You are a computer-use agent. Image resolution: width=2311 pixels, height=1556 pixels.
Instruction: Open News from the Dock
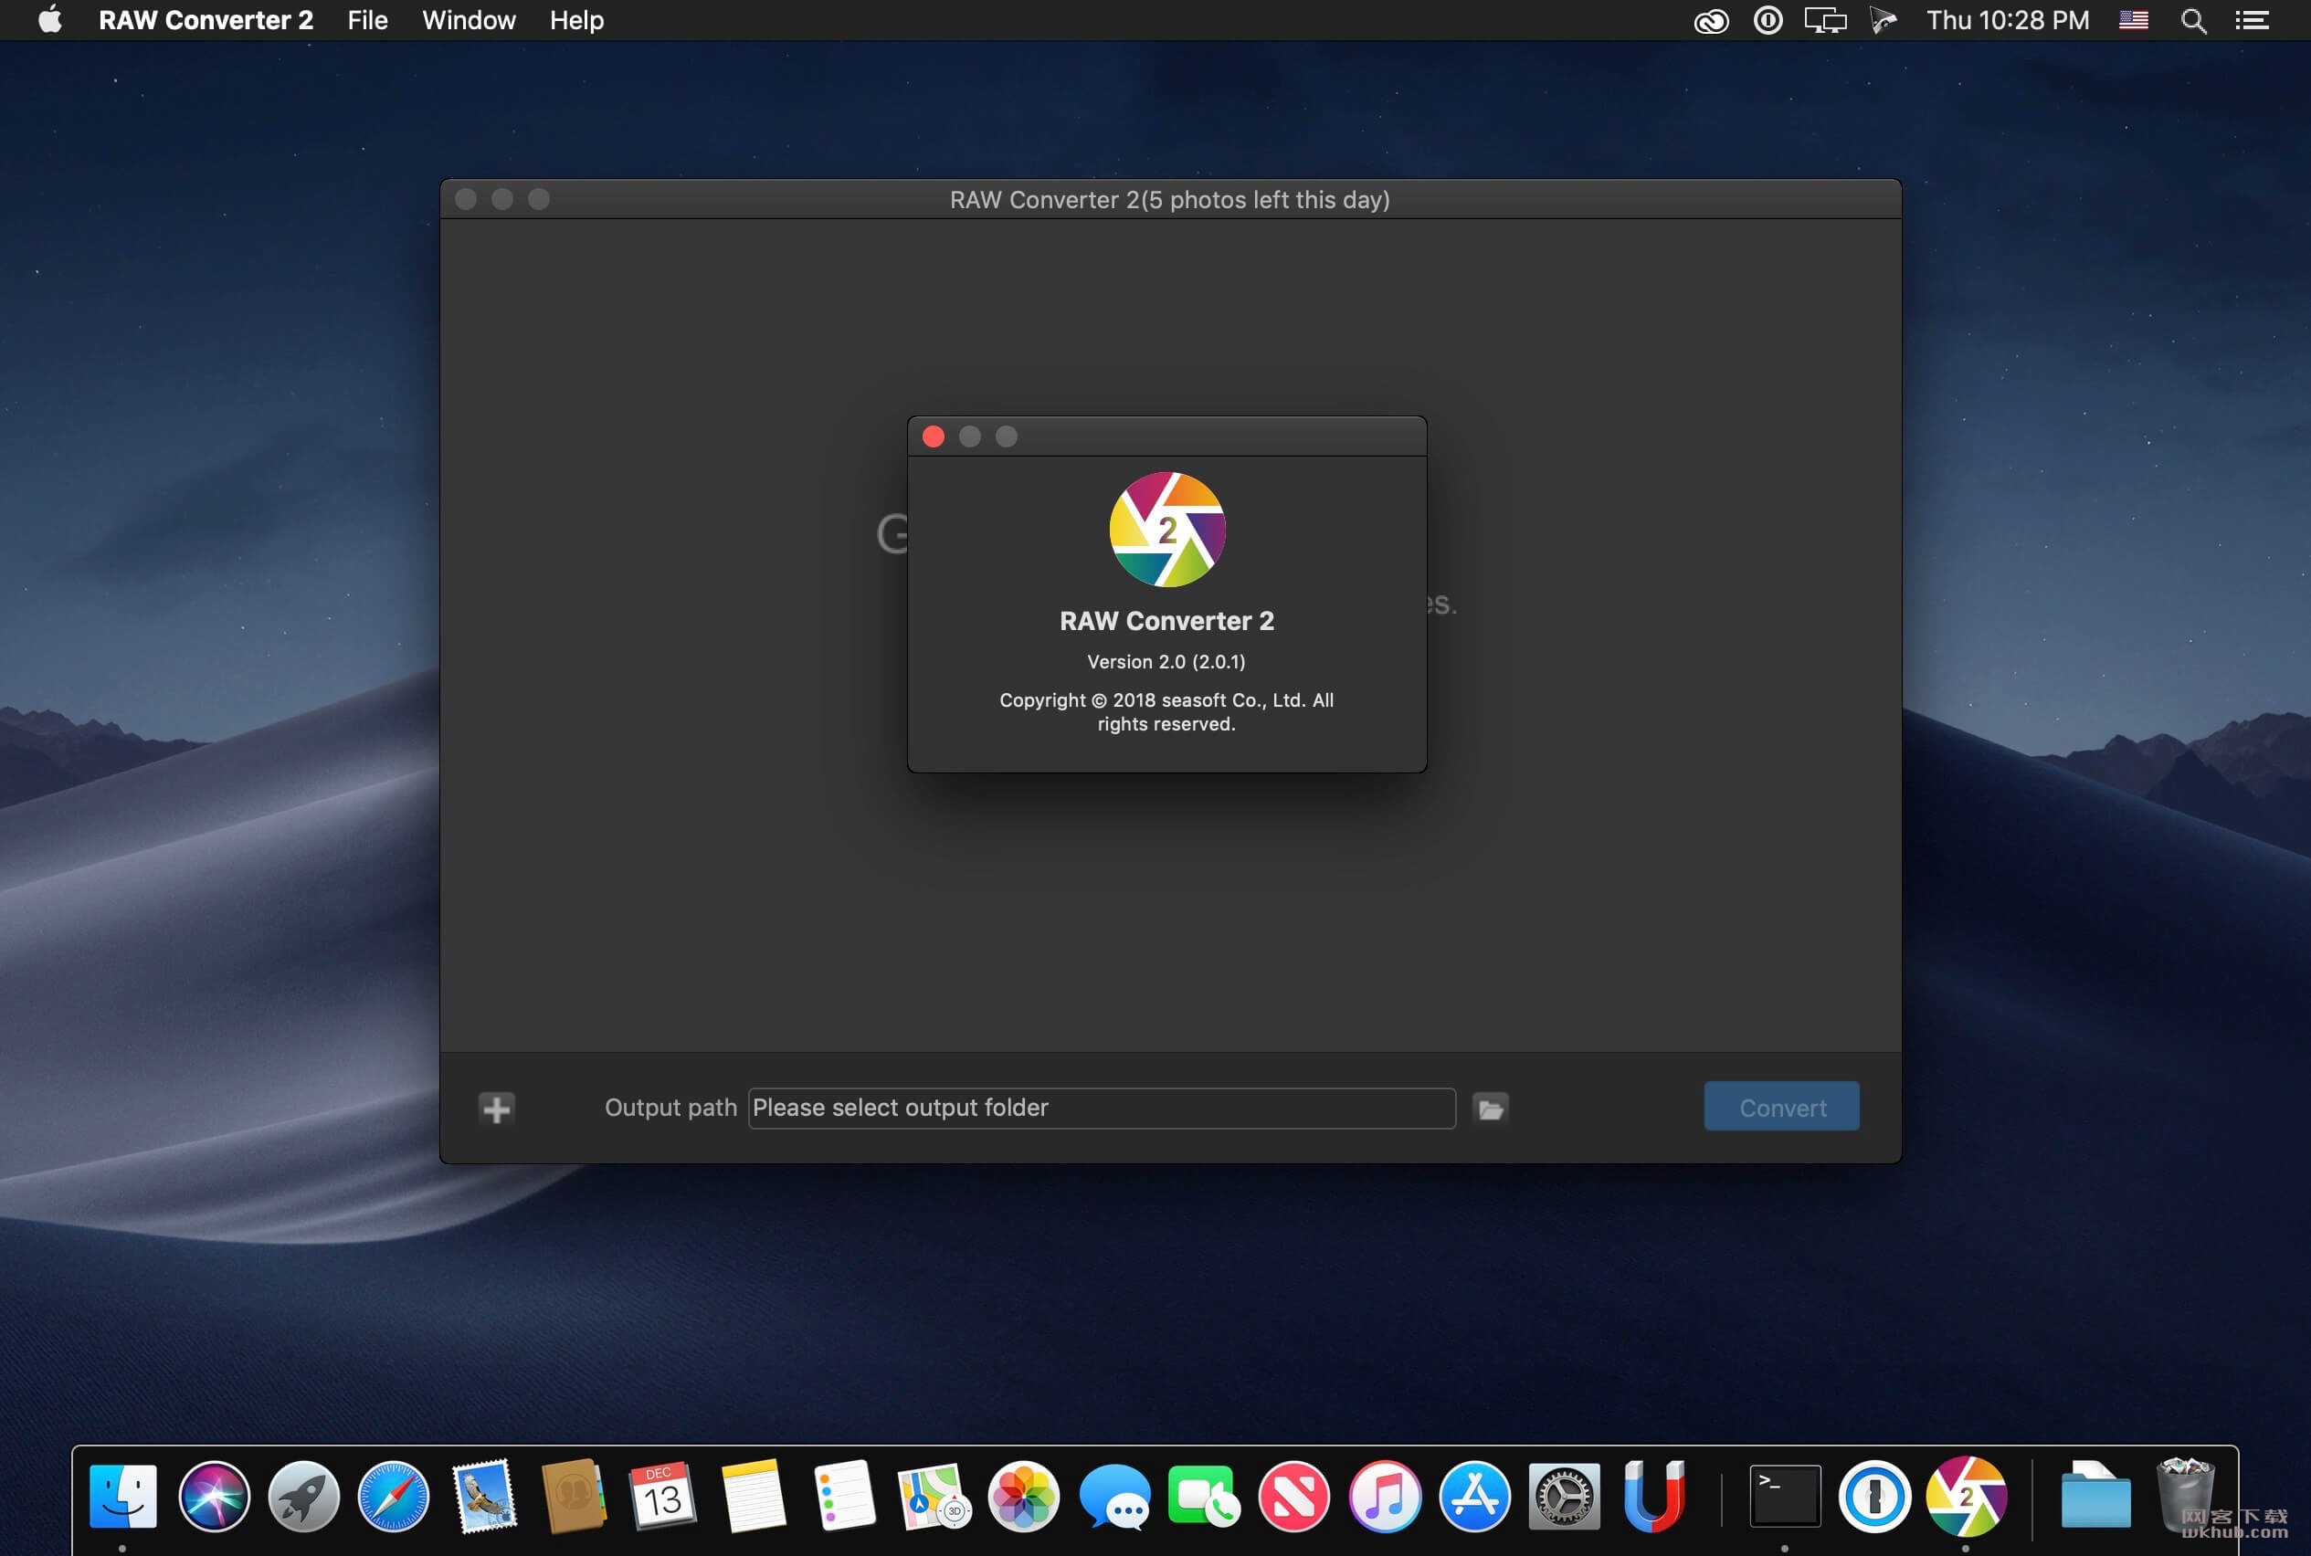point(1293,1496)
